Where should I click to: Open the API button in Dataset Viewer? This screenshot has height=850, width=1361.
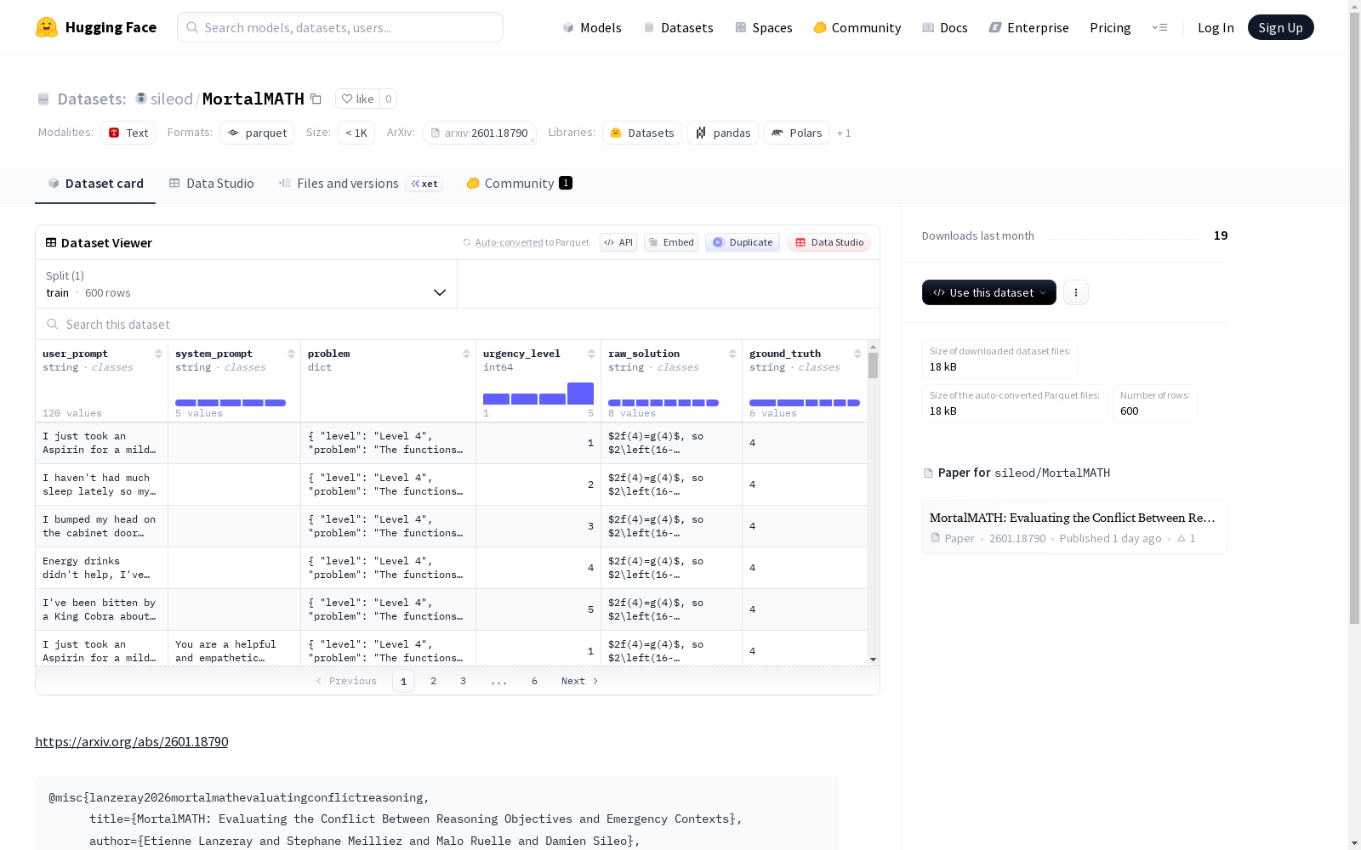[618, 242]
